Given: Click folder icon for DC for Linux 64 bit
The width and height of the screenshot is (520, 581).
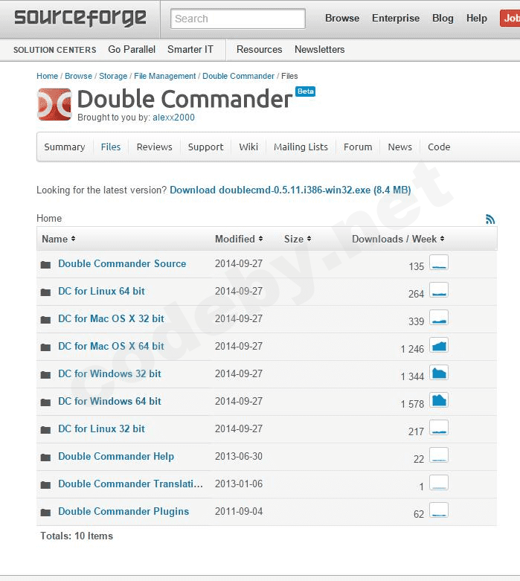Looking at the screenshot, I should 45,292.
